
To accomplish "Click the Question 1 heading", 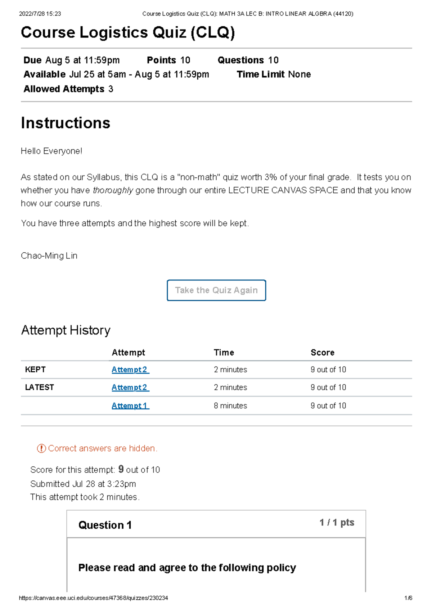I will (105, 525).
